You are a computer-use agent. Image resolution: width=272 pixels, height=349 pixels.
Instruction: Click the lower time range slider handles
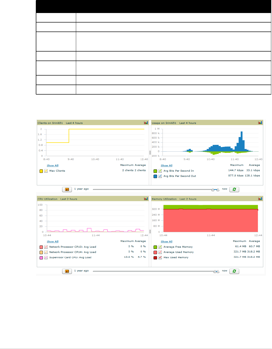point(216,271)
